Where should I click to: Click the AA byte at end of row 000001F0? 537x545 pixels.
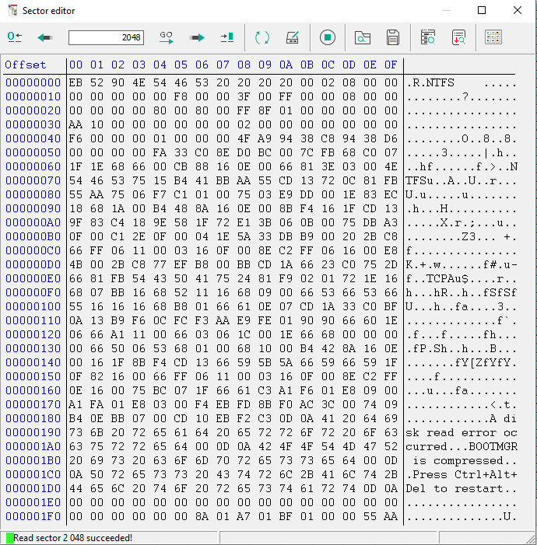391,516
